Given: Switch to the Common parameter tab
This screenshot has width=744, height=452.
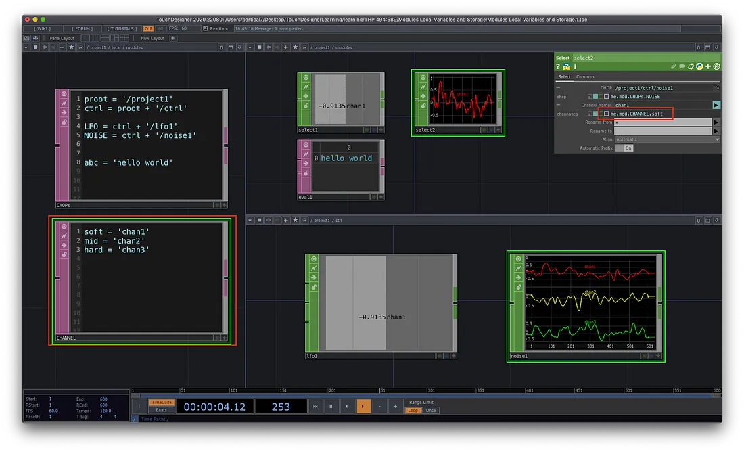Looking at the screenshot, I should click(585, 77).
